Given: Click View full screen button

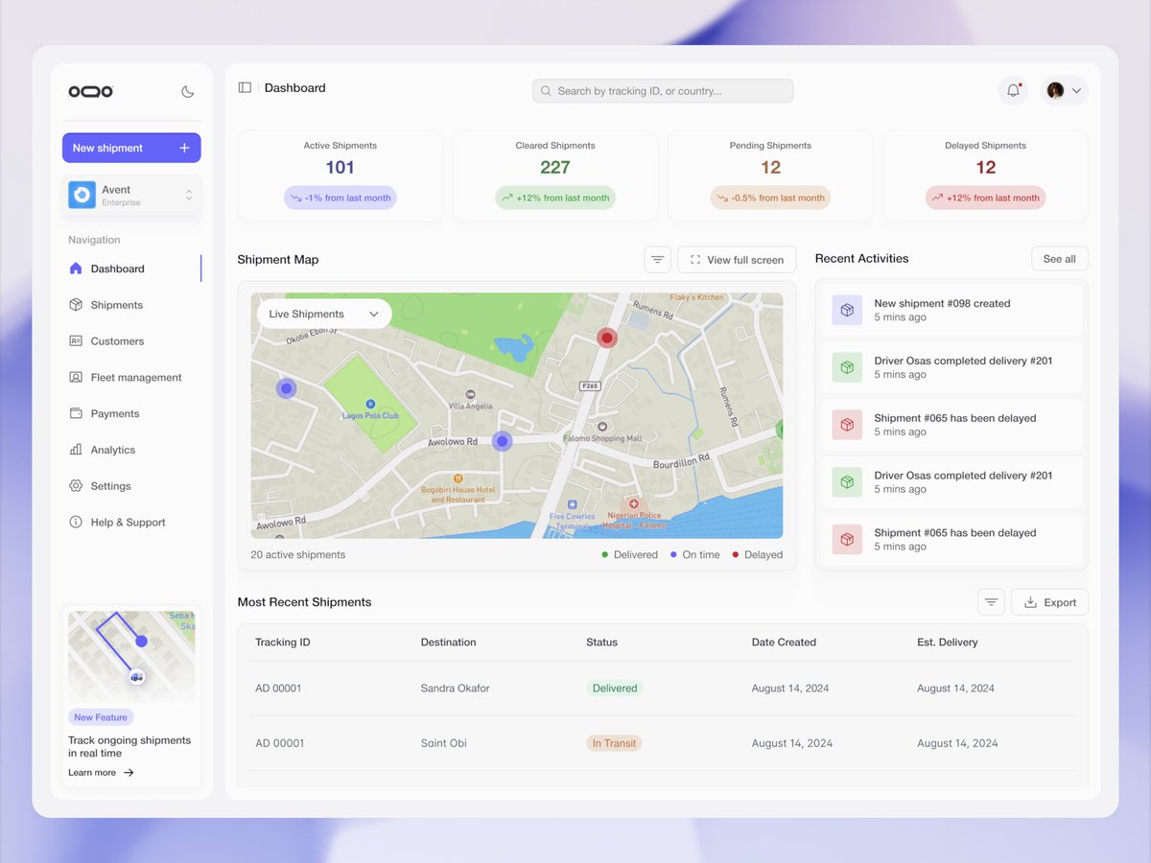Looking at the screenshot, I should click(737, 260).
